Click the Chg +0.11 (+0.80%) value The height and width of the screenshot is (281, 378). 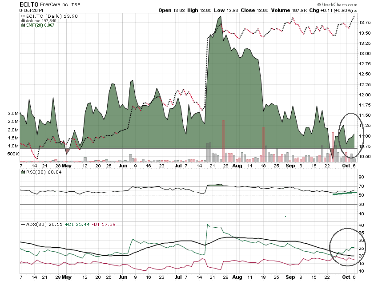(331, 10)
